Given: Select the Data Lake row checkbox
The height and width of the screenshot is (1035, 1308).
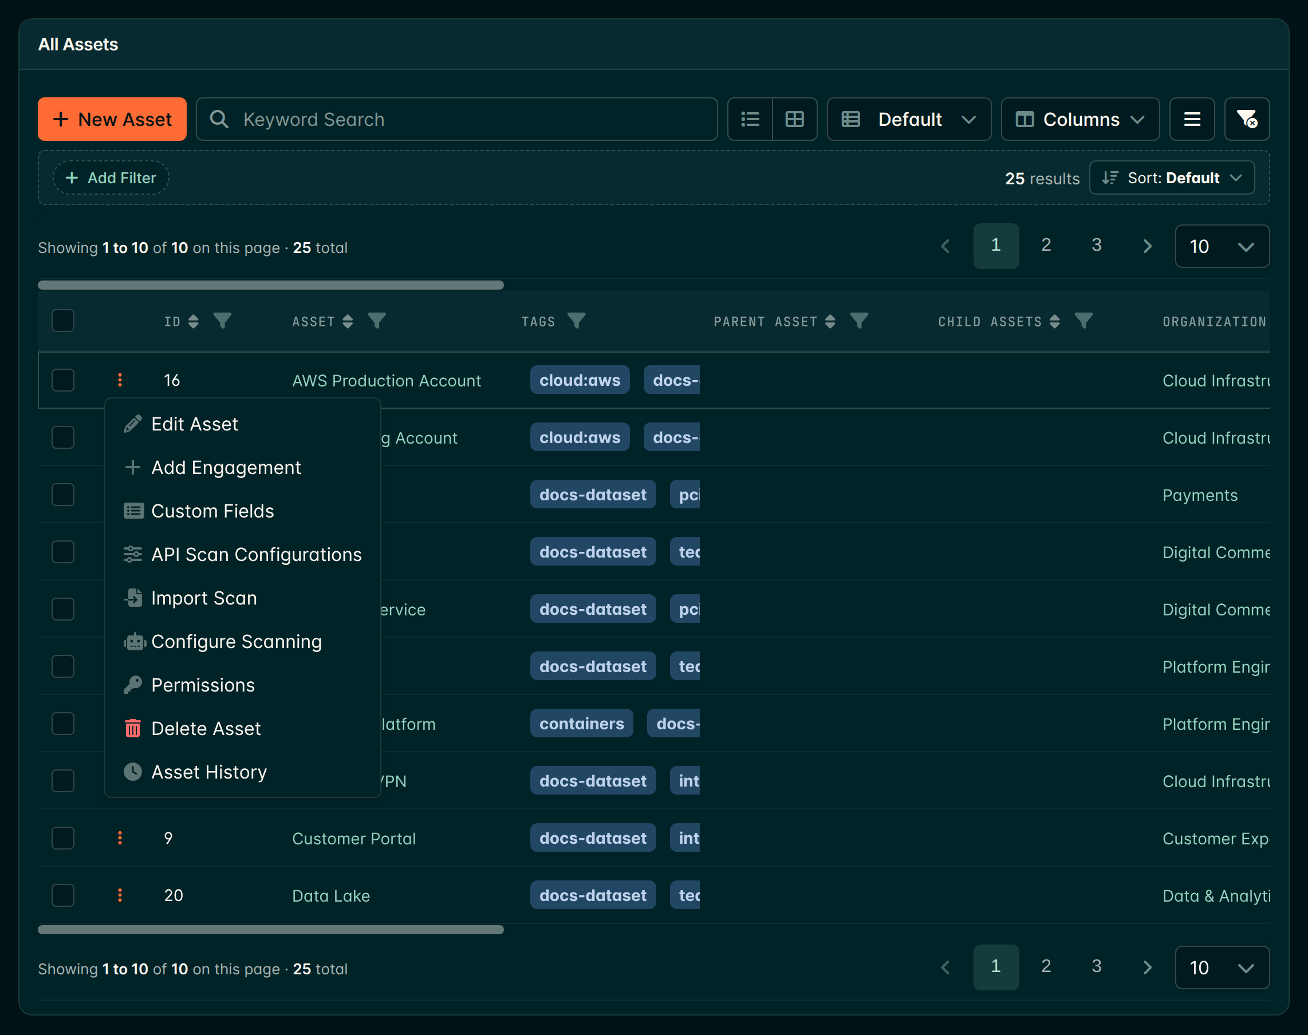Looking at the screenshot, I should click(x=63, y=895).
